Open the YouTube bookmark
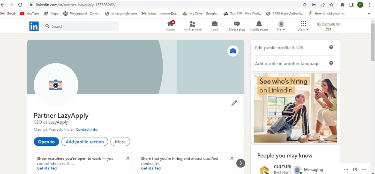The image size is (375, 174). click(30, 14)
